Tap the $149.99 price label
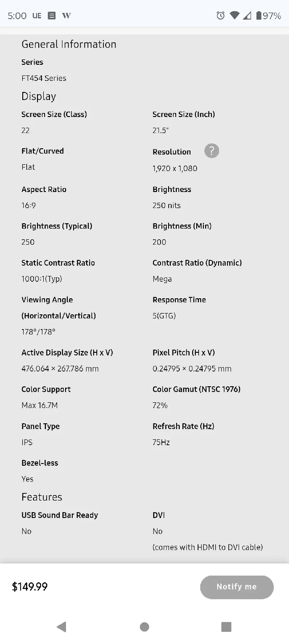The height and width of the screenshot is (643, 289). click(x=30, y=587)
